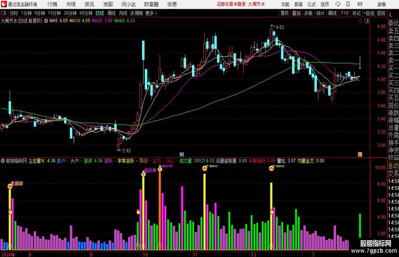Switch to 分时 chart tab

(x=14, y=13)
